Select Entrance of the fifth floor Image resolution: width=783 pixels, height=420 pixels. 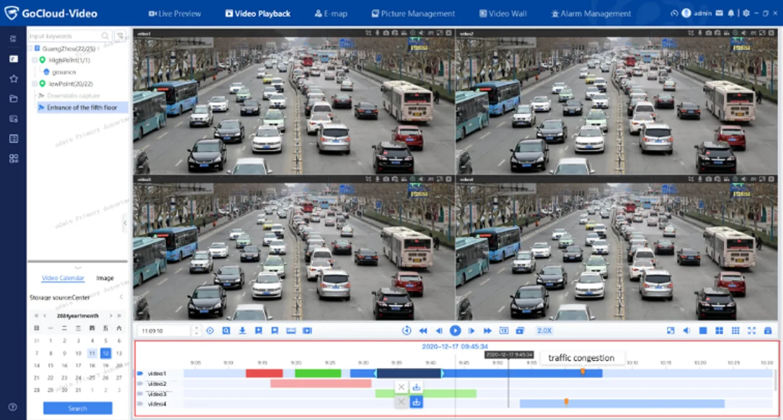82,107
